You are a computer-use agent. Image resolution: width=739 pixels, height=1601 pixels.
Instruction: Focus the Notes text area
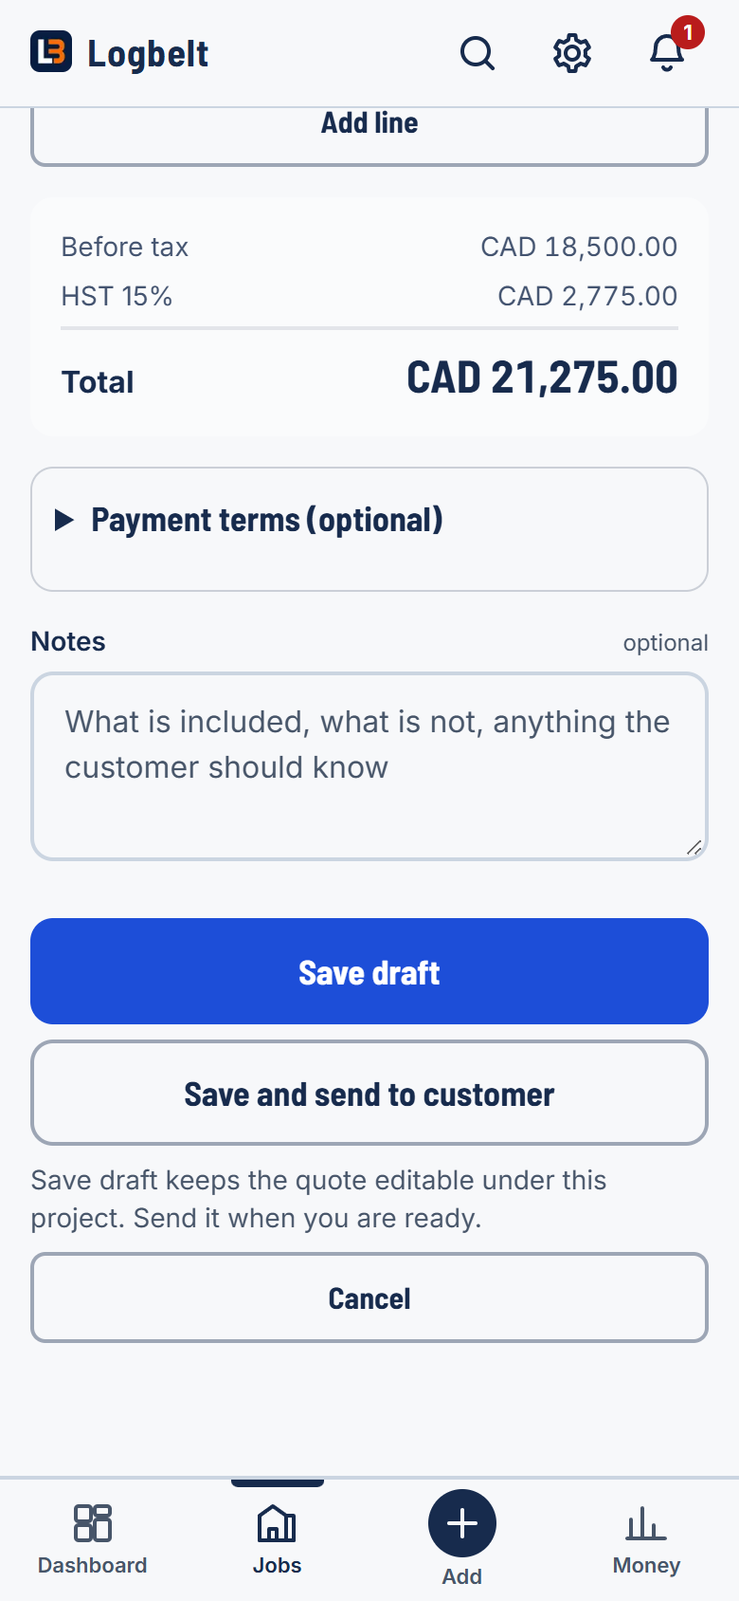coord(369,766)
